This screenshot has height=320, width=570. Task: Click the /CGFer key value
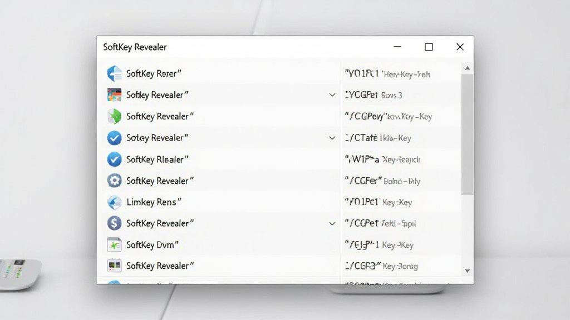click(382, 181)
